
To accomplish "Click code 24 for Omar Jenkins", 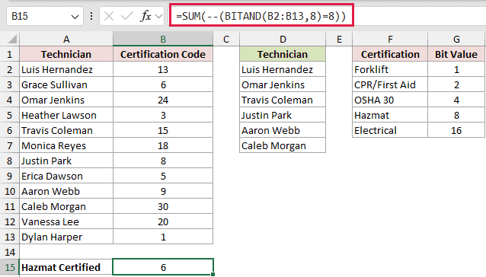I will coord(163,100).
